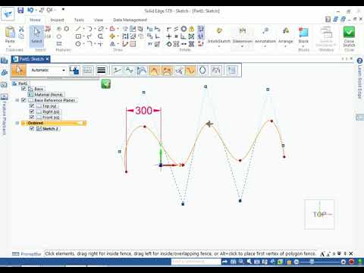
Task: Click the Save icon in quick access toolbar
Action: click(20, 10)
